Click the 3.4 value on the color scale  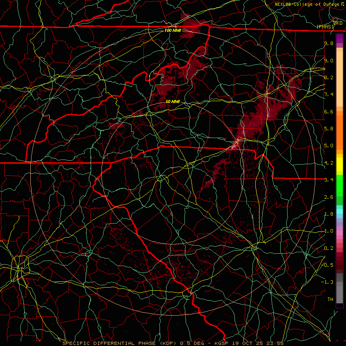point(329,180)
